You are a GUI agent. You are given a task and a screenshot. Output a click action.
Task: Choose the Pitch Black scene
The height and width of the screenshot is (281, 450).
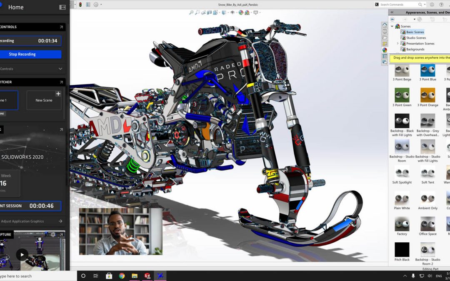pyautogui.click(x=402, y=252)
